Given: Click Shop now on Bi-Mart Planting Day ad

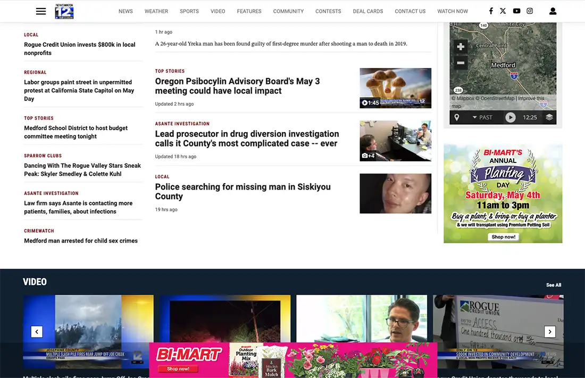Looking at the screenshot, I should [503, 237].
